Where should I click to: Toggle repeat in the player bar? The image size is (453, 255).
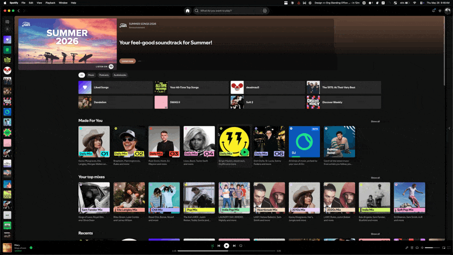(241, 246)
